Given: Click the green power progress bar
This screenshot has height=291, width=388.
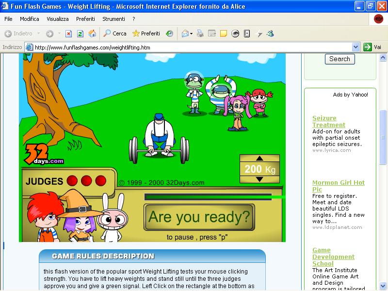Looking at the screenshot, I should (x=209, y=197).
